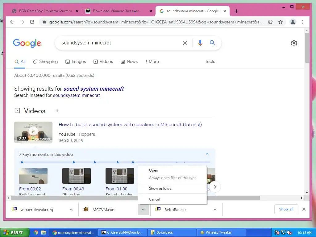
Task: Toggle MCCVM.exe download options arrow
Action: tap(143, 210)
